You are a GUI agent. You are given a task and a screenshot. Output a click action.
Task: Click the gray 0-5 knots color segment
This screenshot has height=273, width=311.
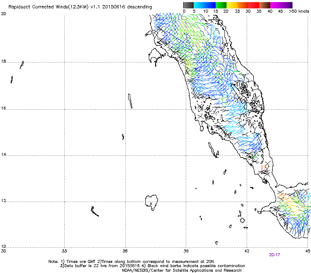point(188,5)
